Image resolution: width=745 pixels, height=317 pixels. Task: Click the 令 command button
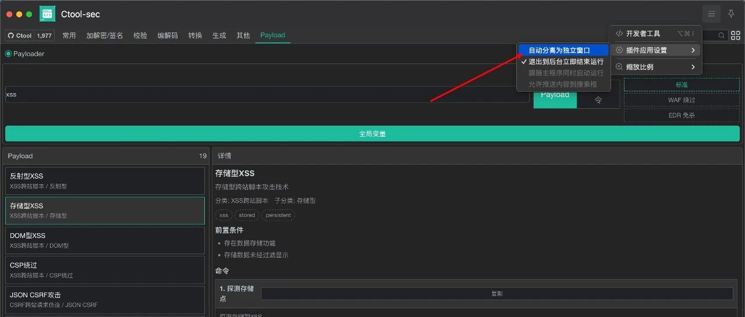point(598,99)
